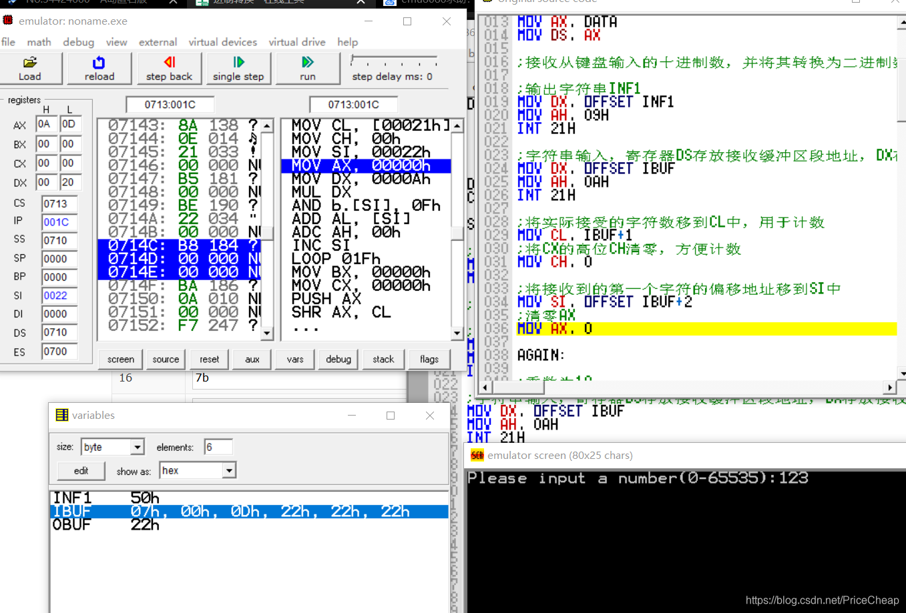This screenshot has height=613, width=906.
Task: Select memory row 07152: F7
Action: (x=179, y=326)
